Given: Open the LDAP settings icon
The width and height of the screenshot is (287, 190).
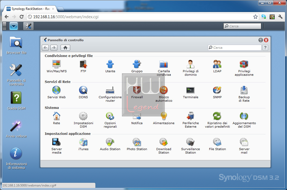Looking at the screenshot, I should (x=217, y=66).
